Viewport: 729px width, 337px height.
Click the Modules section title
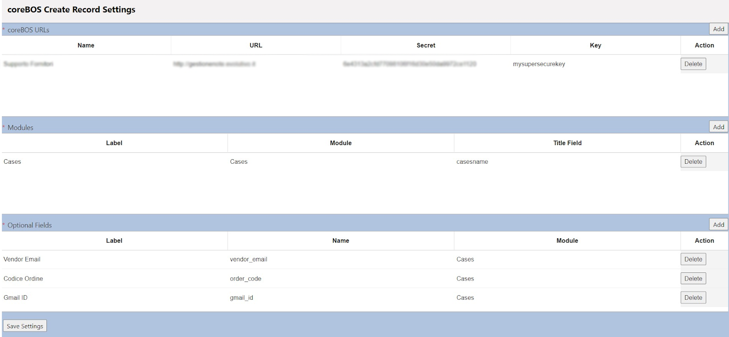(21, 128)
